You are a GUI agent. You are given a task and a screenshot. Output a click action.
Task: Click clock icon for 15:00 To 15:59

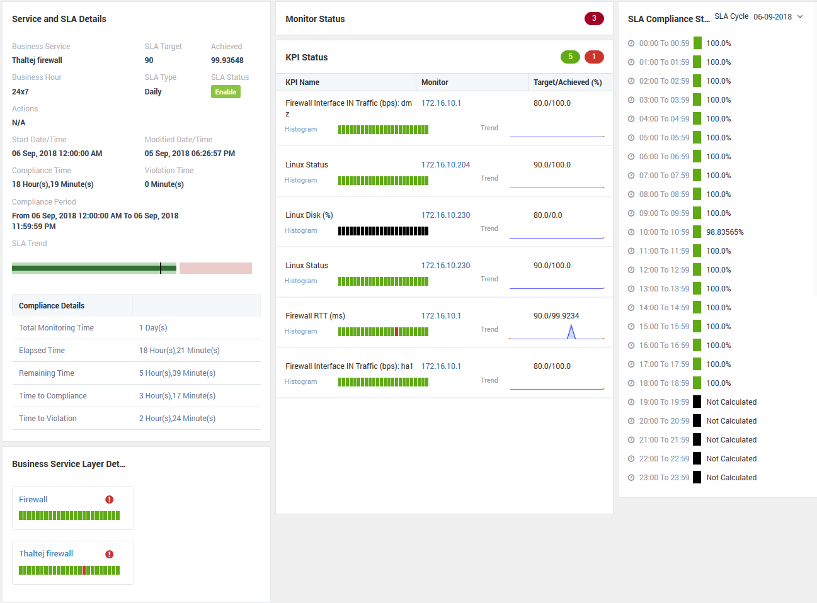pyautogui.click(x=631, y=327)
